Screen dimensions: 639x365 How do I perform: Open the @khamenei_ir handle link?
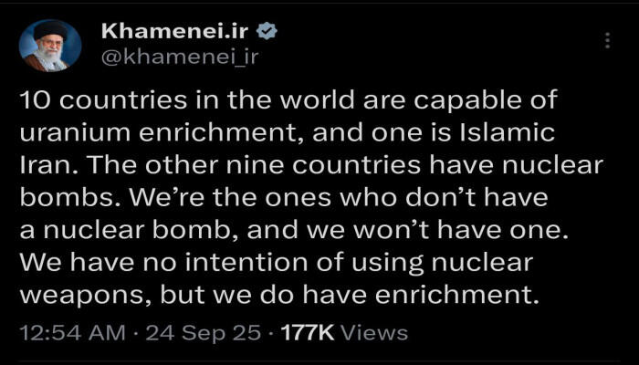point(180,57)
